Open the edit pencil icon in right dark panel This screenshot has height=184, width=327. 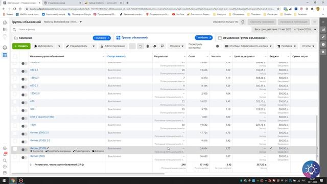coord(323,37)
